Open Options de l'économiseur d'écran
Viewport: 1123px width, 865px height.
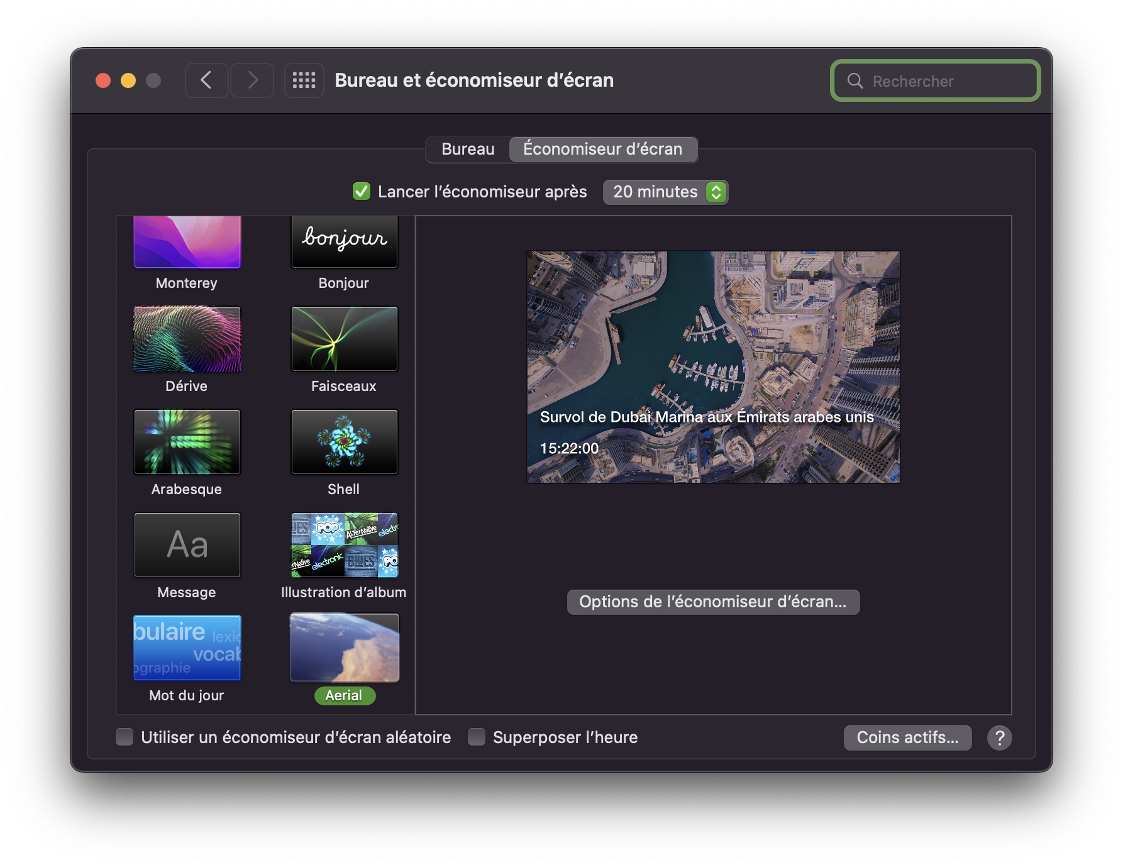(x=713, y=602)
